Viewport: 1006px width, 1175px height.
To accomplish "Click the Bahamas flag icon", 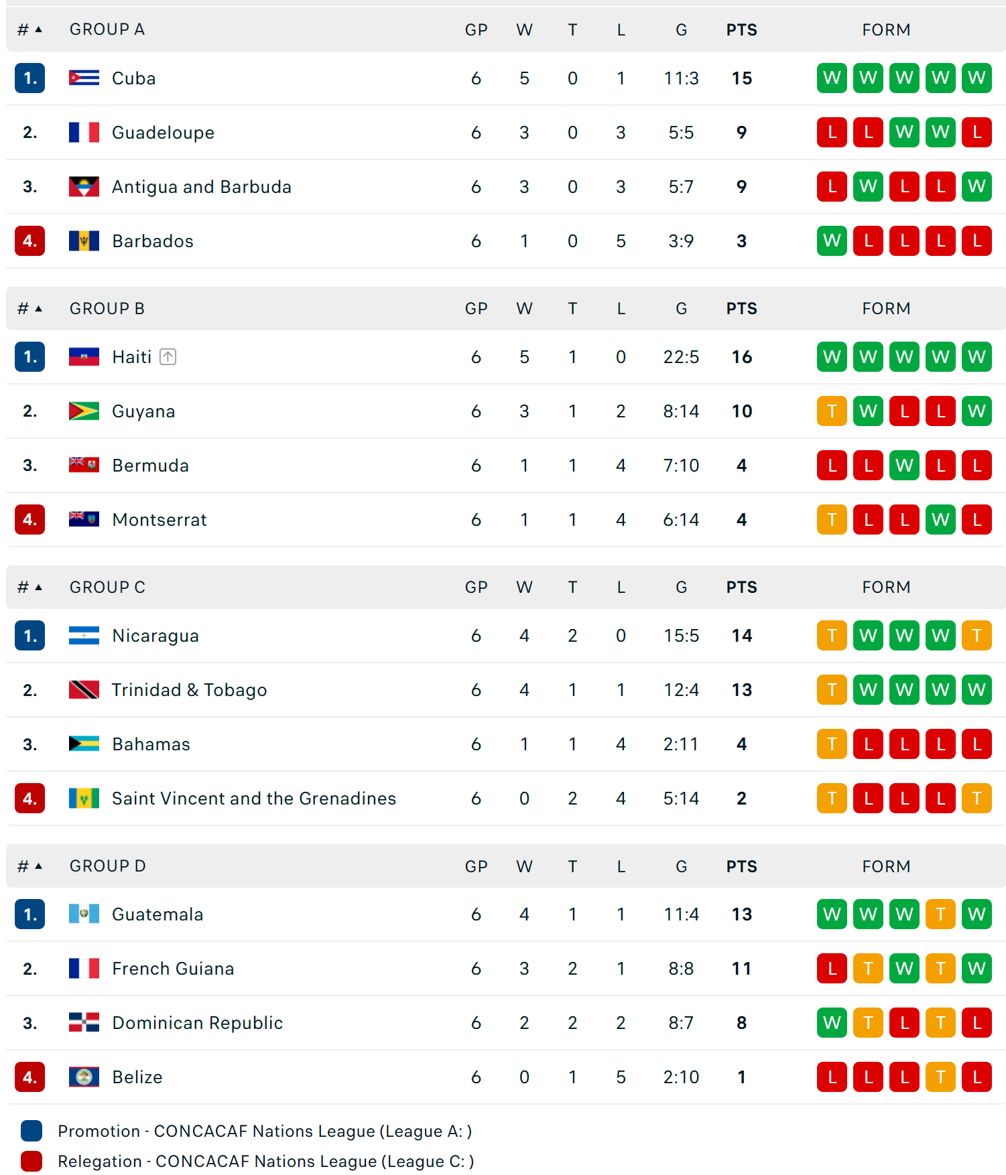I will click(84, 744).
